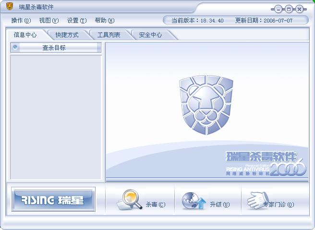
Task: Click the 升级(U) button label
Action: coord(219,205)
